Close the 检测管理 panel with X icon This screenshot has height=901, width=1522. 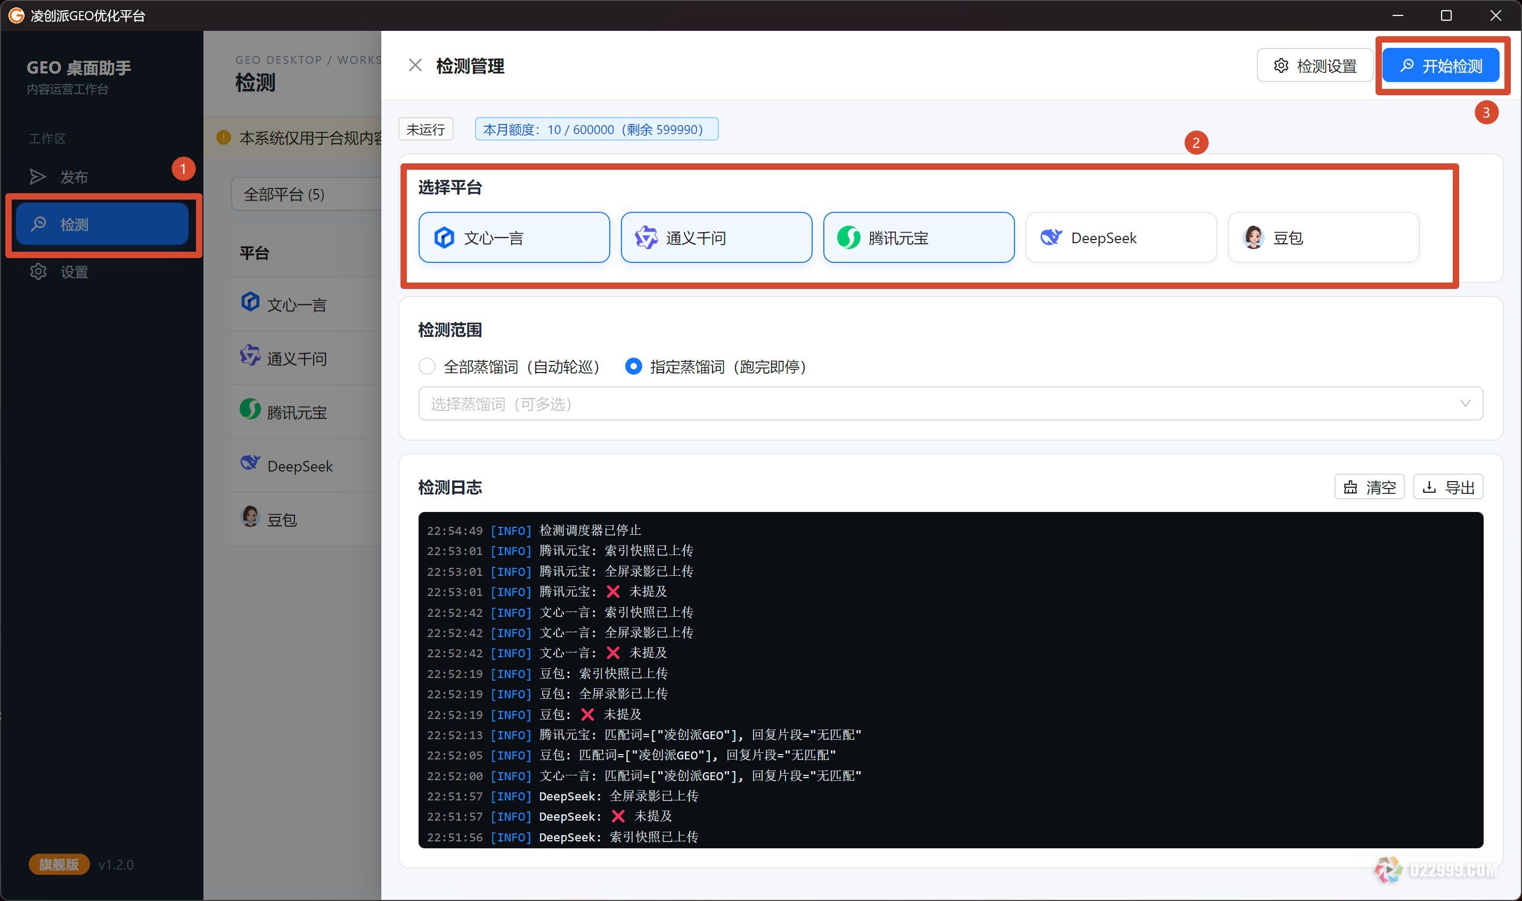[x=415, y=65]
